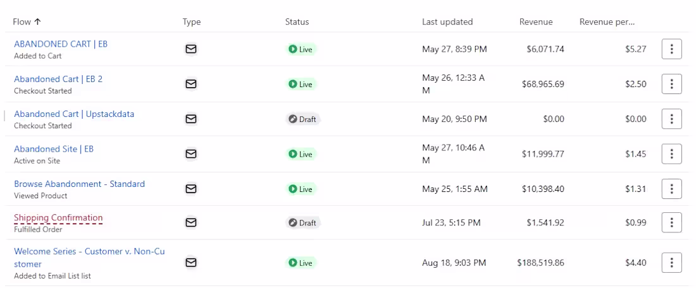Open three-dot menu for Shipping Confirmation
The width and height of the screenshot is (696, 288).
click(x=671, y=222)
